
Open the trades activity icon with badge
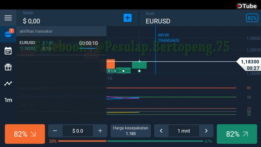pyautogui.click(x=8, y=34)
